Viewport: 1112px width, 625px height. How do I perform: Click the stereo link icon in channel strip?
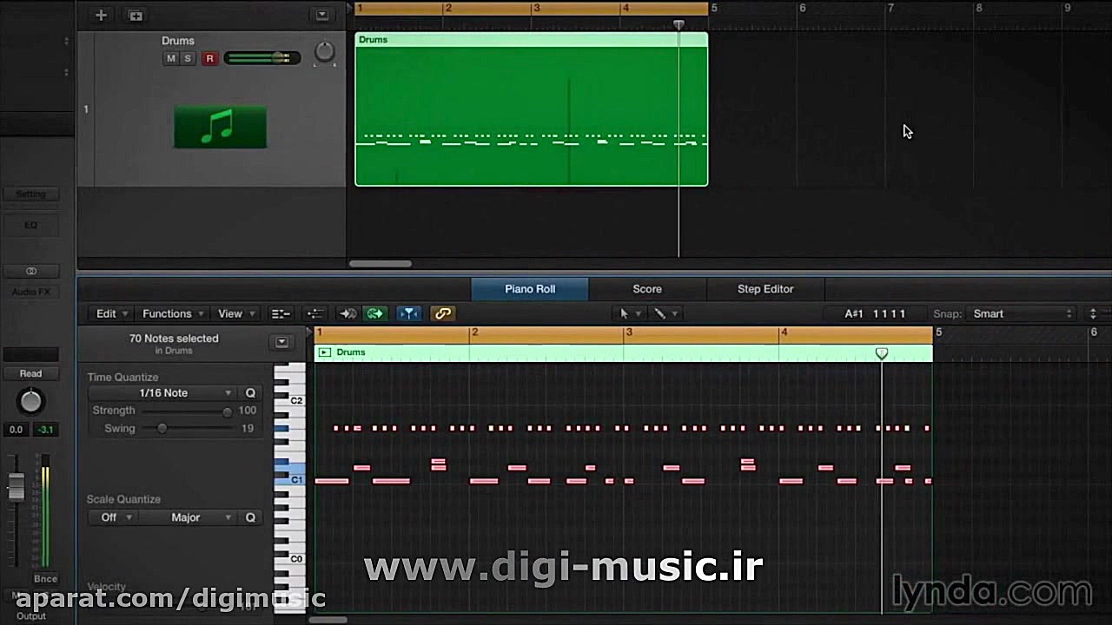tap(30, 271)
